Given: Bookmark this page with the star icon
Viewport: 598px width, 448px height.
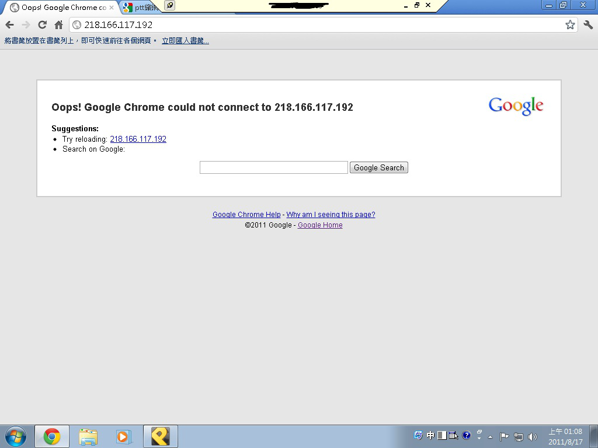Looking at the screenshot, I should click(570, 24).
